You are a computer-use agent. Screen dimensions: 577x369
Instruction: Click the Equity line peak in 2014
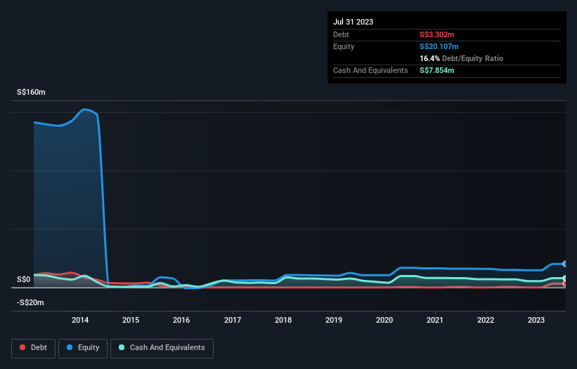pos(84,109)
